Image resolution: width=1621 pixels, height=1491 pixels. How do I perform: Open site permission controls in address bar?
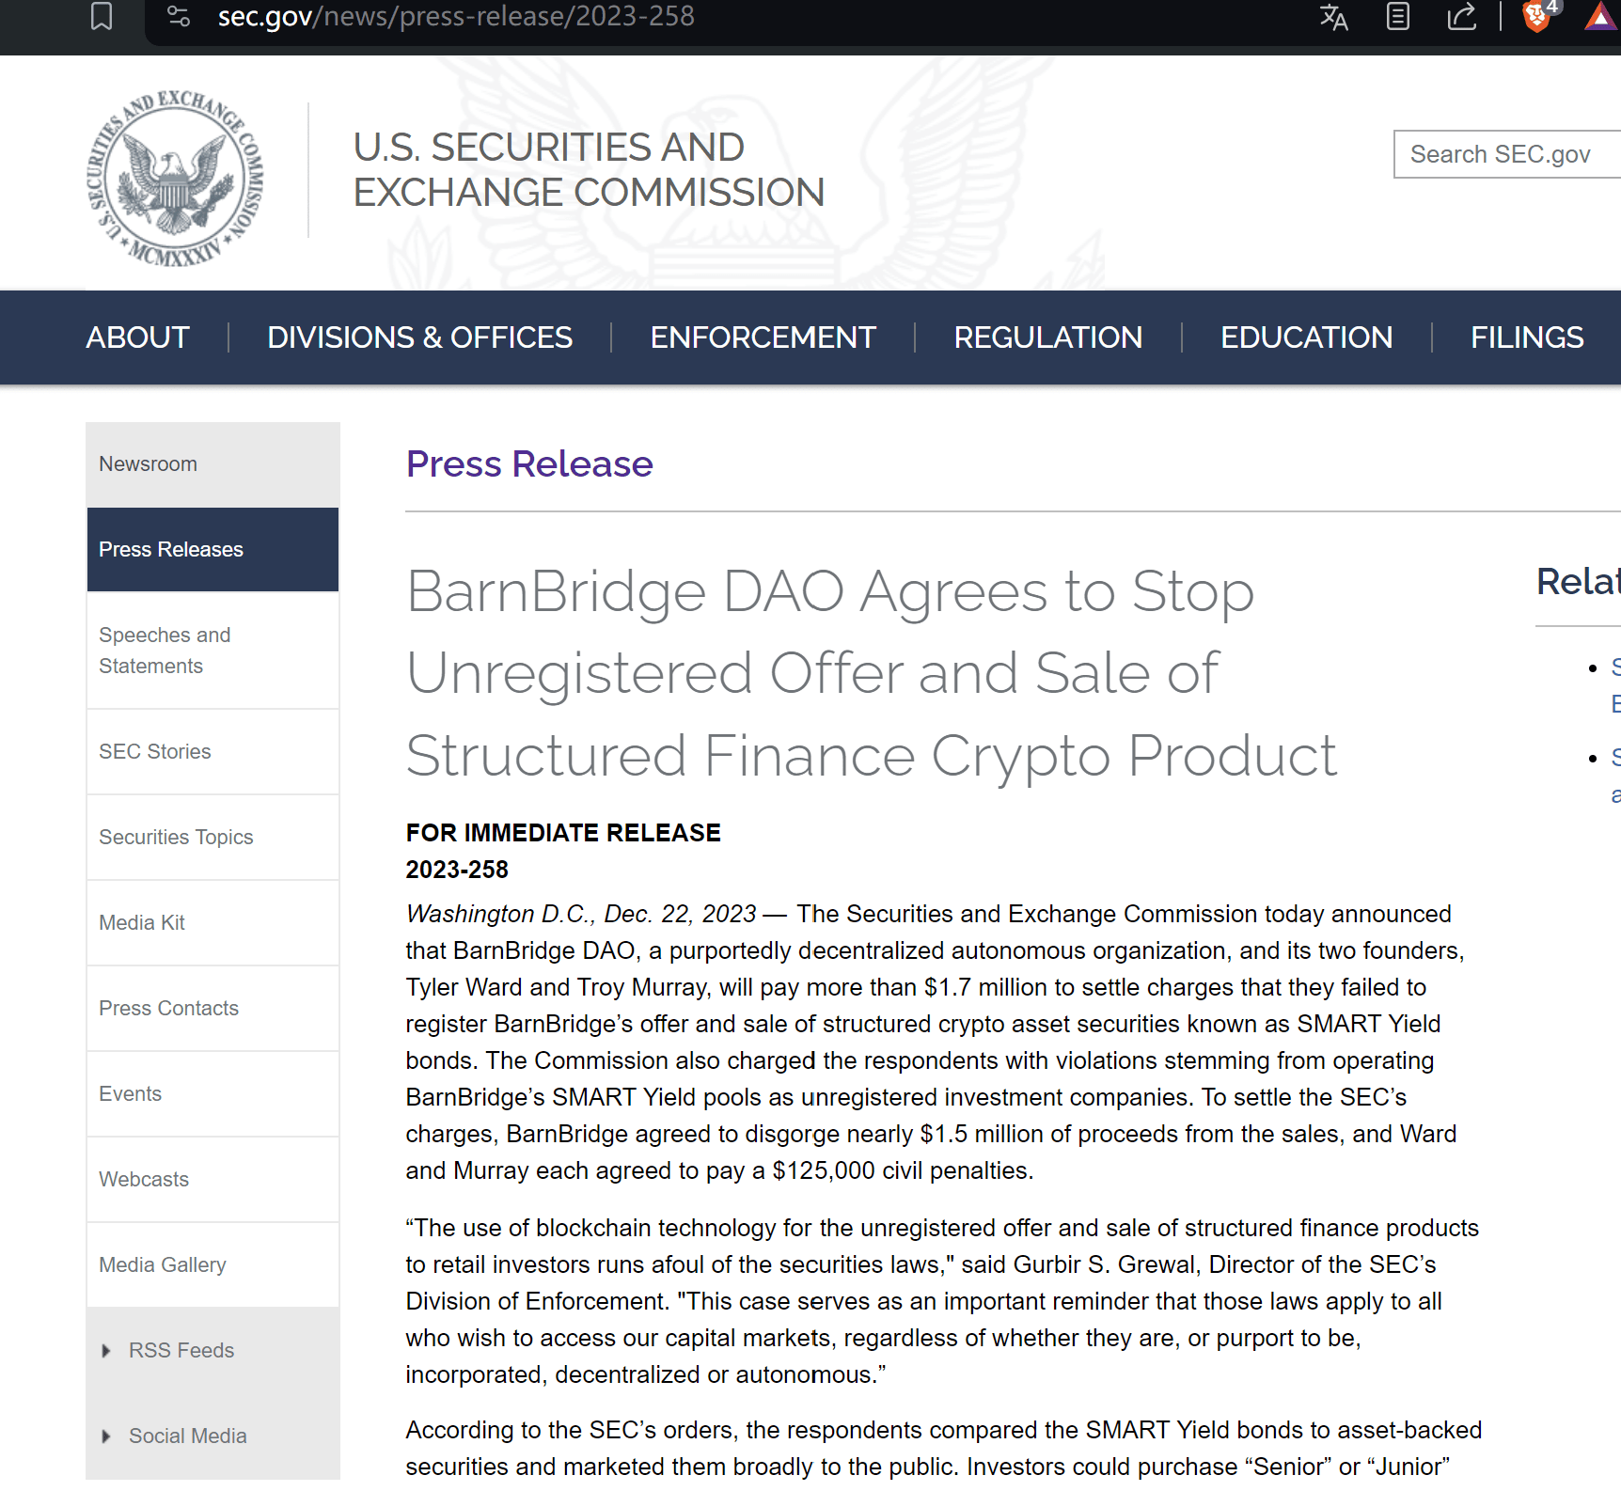(x=178, y=16)
